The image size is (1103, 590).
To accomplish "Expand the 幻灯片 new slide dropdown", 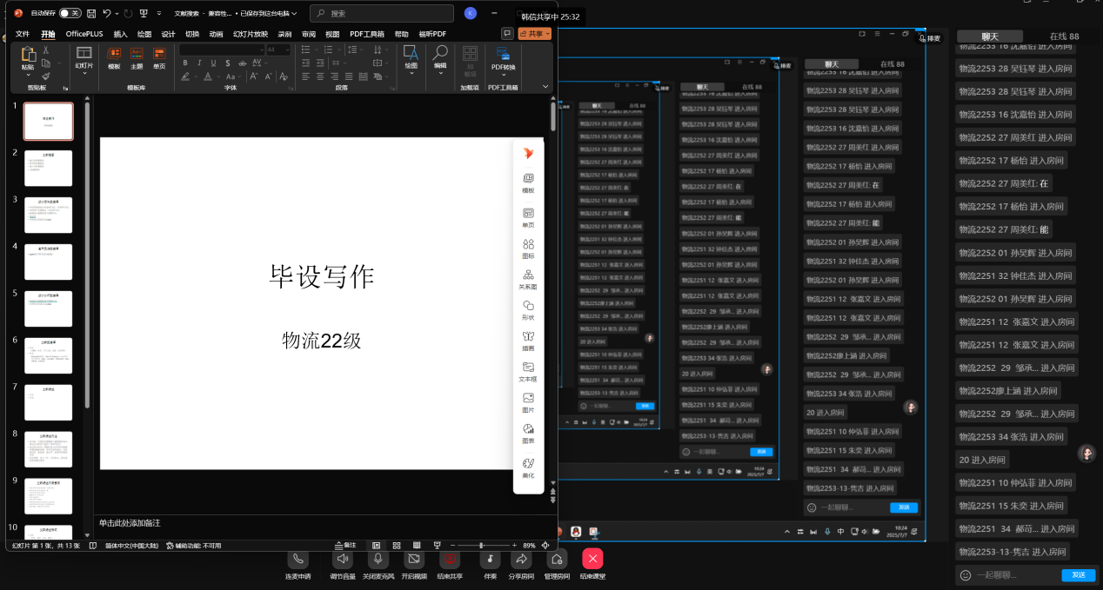I will tap(84, 66).
